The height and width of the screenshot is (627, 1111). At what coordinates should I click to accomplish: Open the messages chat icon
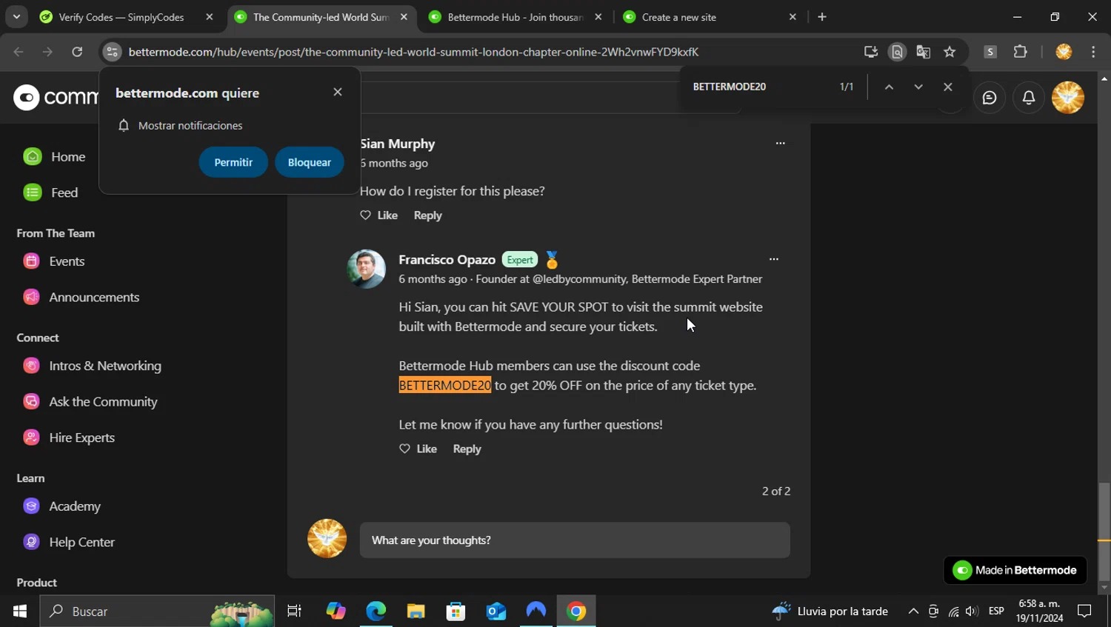coord(990,98)
